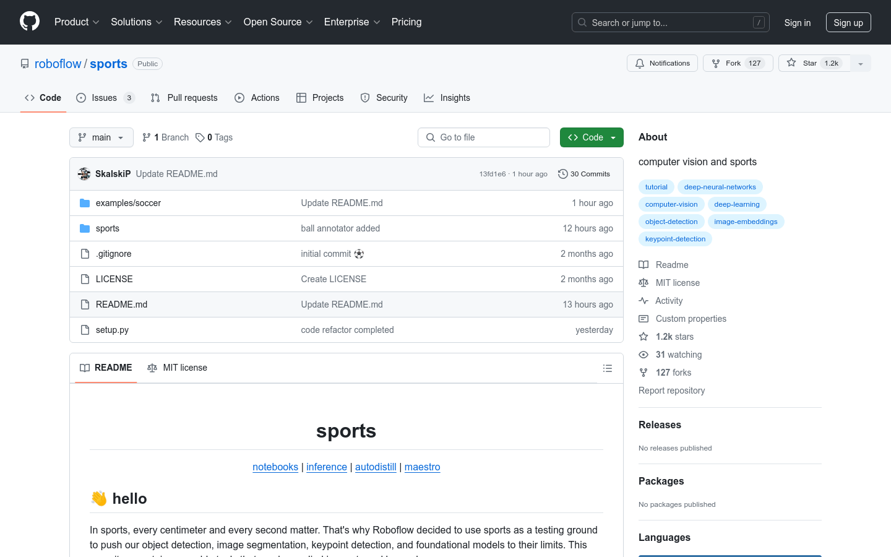Screen dimensions: 891x557
Task: Star the sports repository
Action: [x=814, y=63]
